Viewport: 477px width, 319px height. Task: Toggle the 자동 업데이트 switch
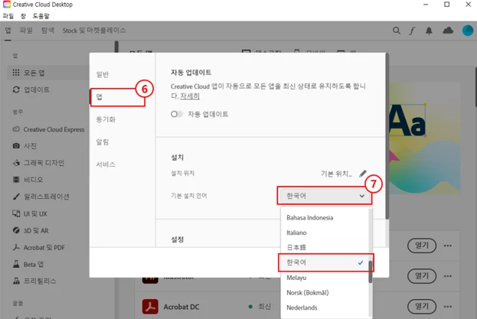(x=176, y=114)
